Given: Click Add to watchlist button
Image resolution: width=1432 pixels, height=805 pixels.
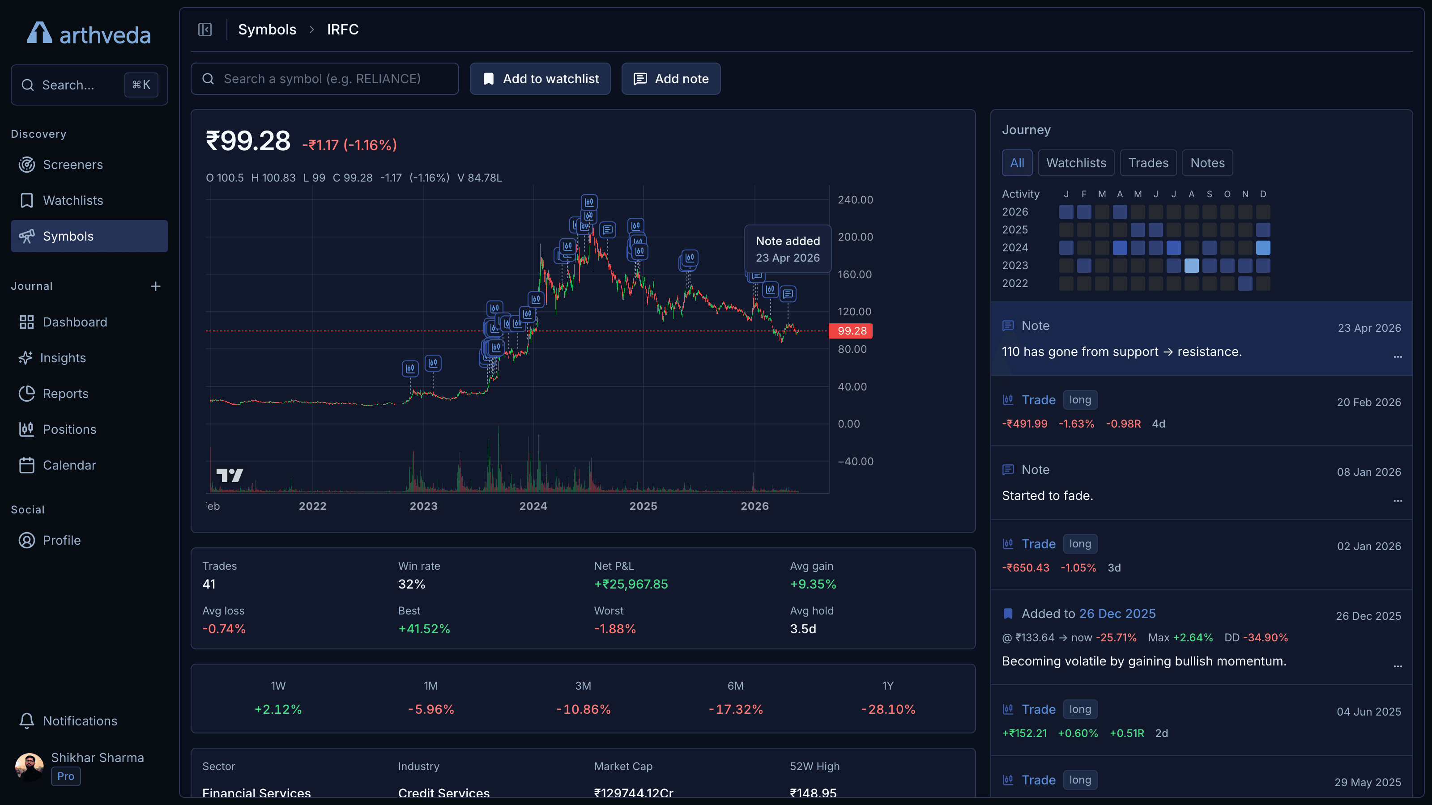Looking at the screenshot, I should point(540,79).
